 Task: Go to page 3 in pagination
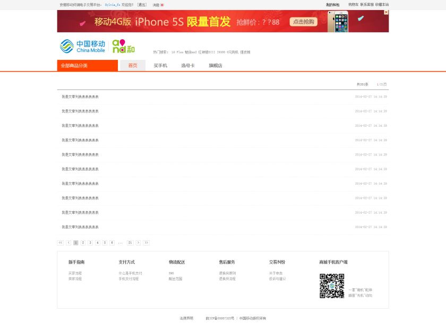[90, 242]
